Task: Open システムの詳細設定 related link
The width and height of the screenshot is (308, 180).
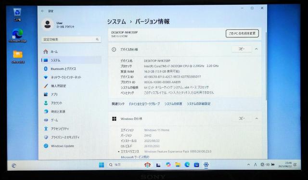Action: (x=198, y=104)
